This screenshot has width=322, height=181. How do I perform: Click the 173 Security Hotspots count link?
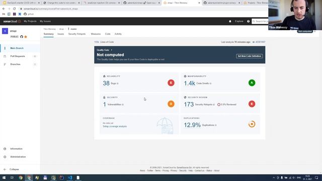[189, 104]
